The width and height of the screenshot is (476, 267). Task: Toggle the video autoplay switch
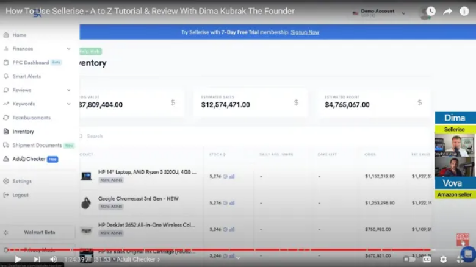409,259
